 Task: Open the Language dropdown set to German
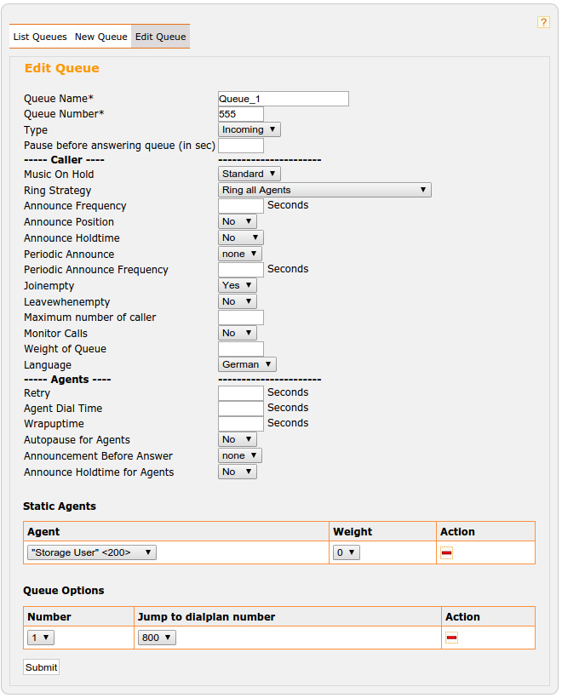click(247, 364)
